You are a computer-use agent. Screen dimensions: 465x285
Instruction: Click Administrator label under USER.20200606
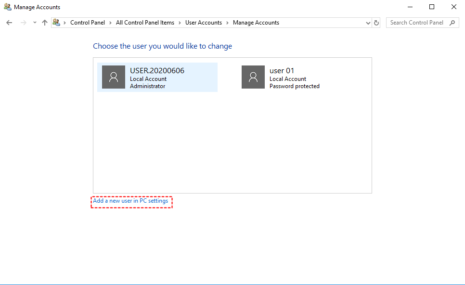(147, 86)
